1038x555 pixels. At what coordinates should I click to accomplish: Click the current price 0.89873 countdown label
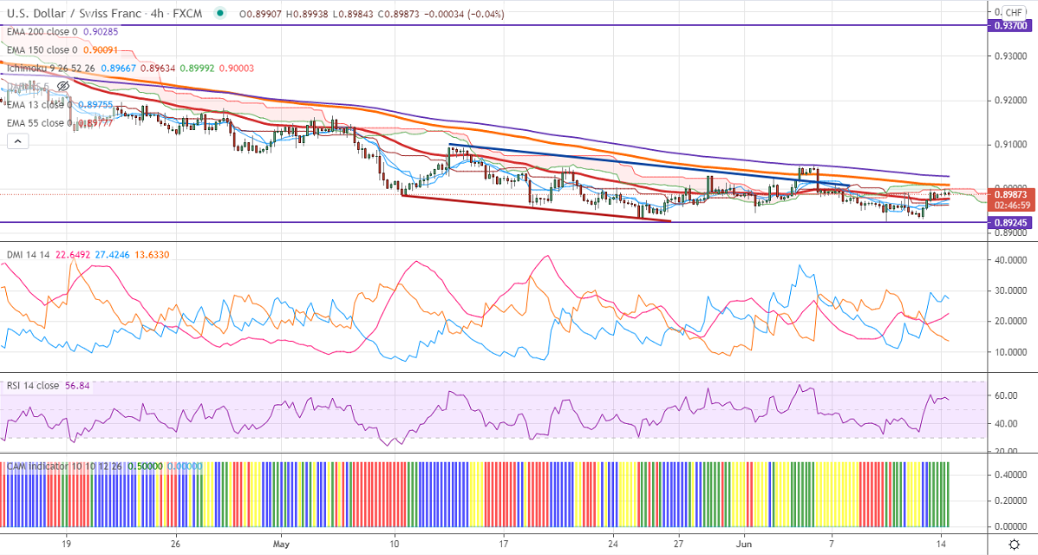1011,200
